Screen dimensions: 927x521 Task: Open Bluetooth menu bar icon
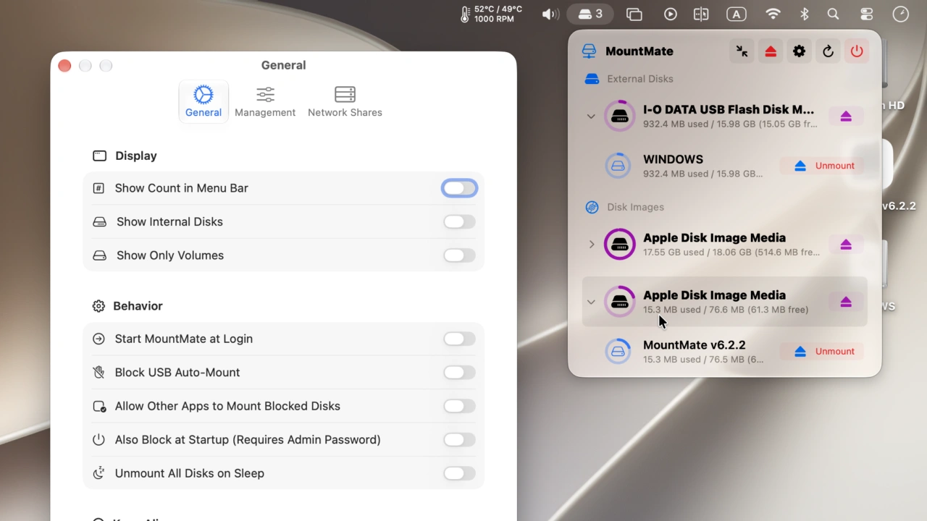(804, 14)
